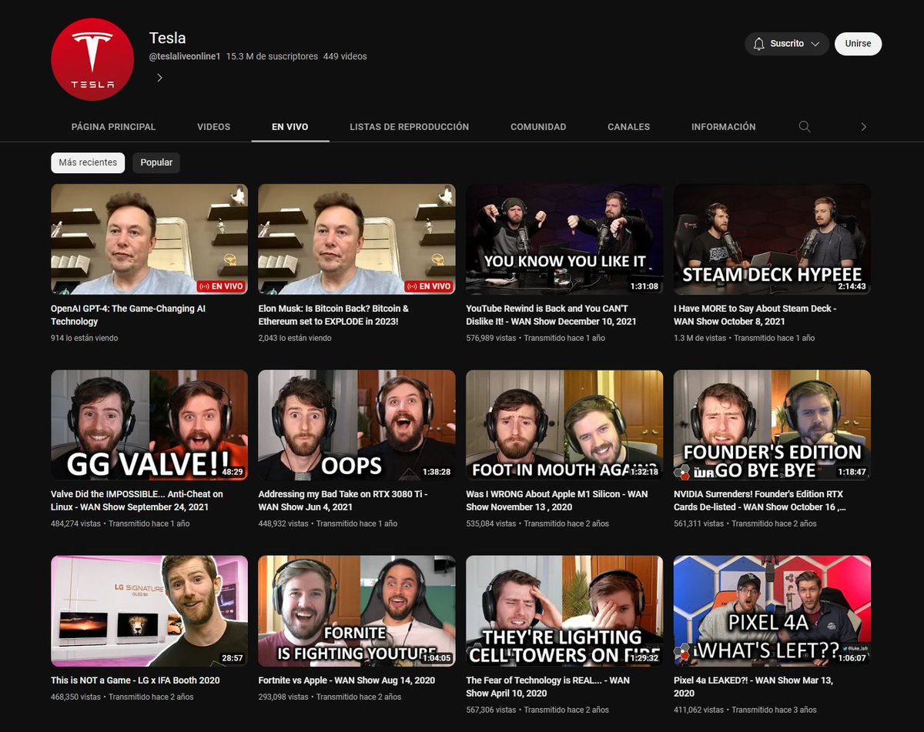924x732 pixels.
Task: Click title 'The Fear of Technology is REAL'
Action: (547, 687)
